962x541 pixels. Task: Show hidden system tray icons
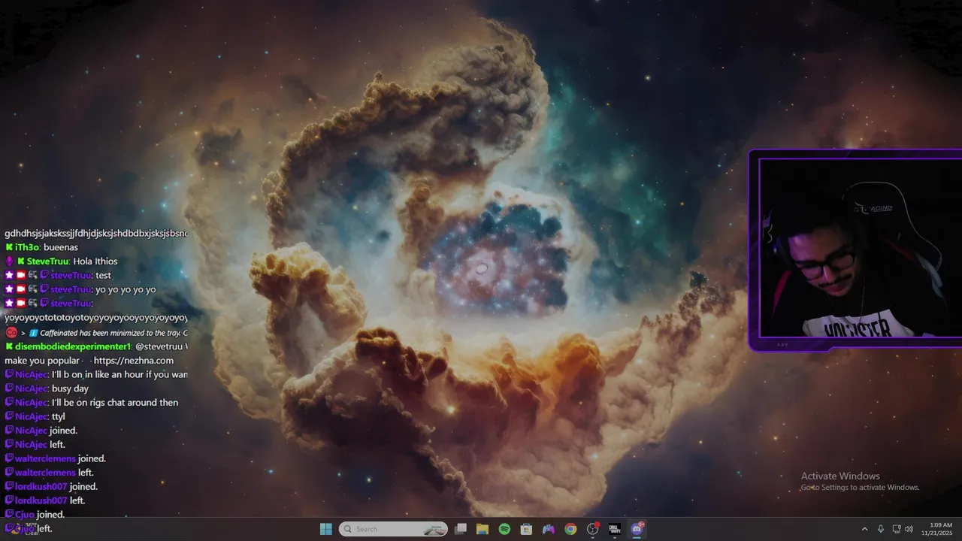(x=864, y=529)
